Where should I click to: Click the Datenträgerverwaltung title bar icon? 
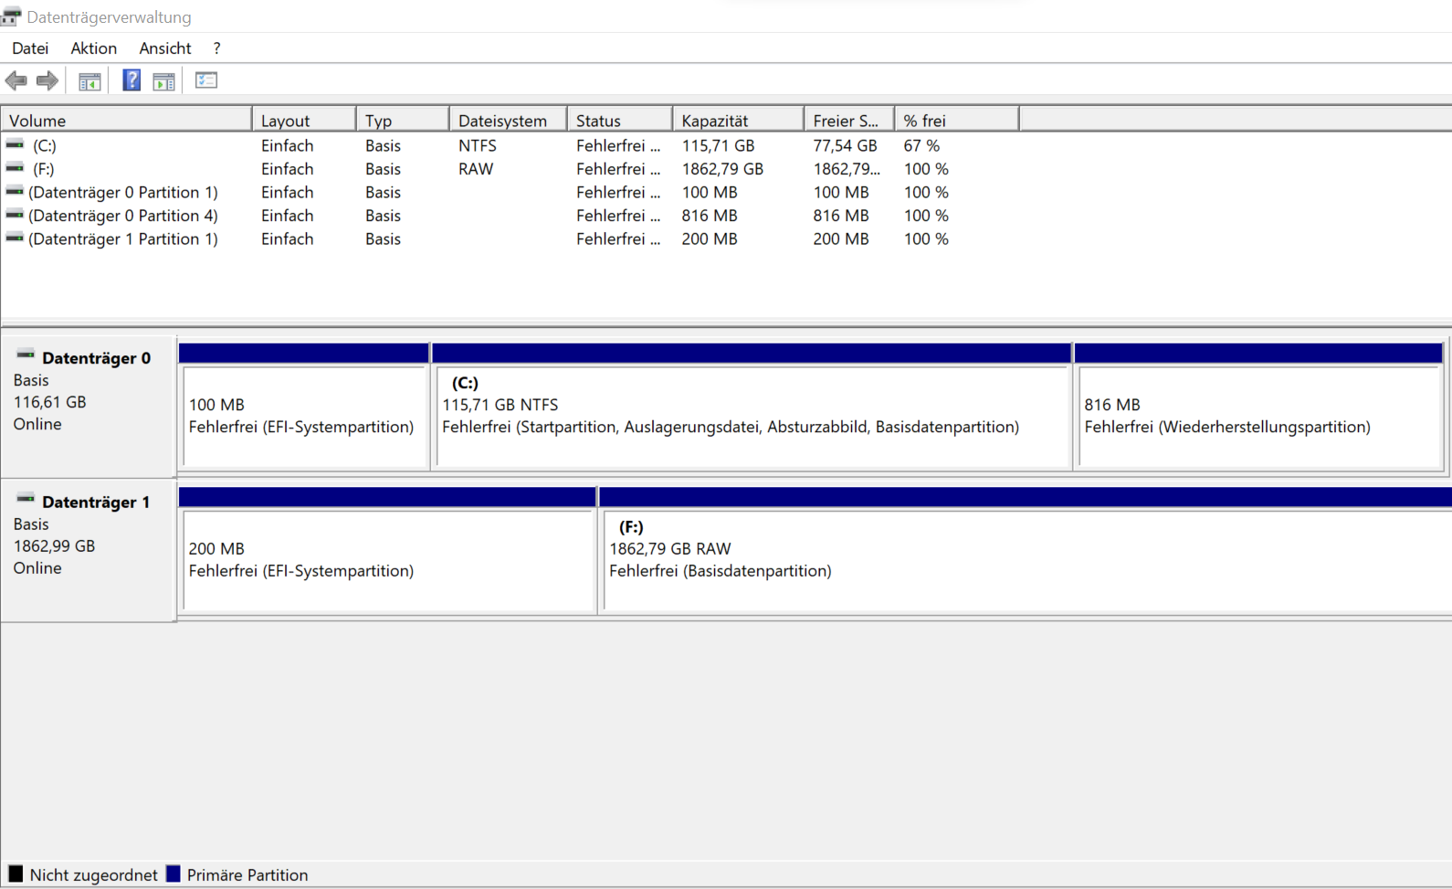click(11, 16)
